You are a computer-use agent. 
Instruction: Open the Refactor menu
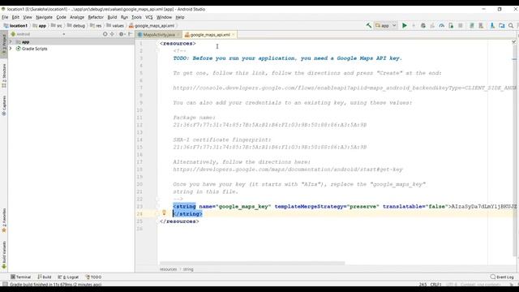(x=96, y=17)
